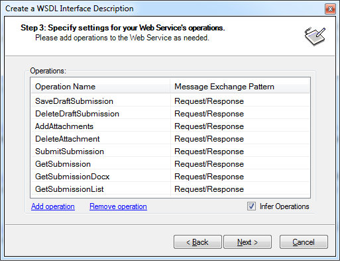Go to the next wizard step

(x=247, y=242)
